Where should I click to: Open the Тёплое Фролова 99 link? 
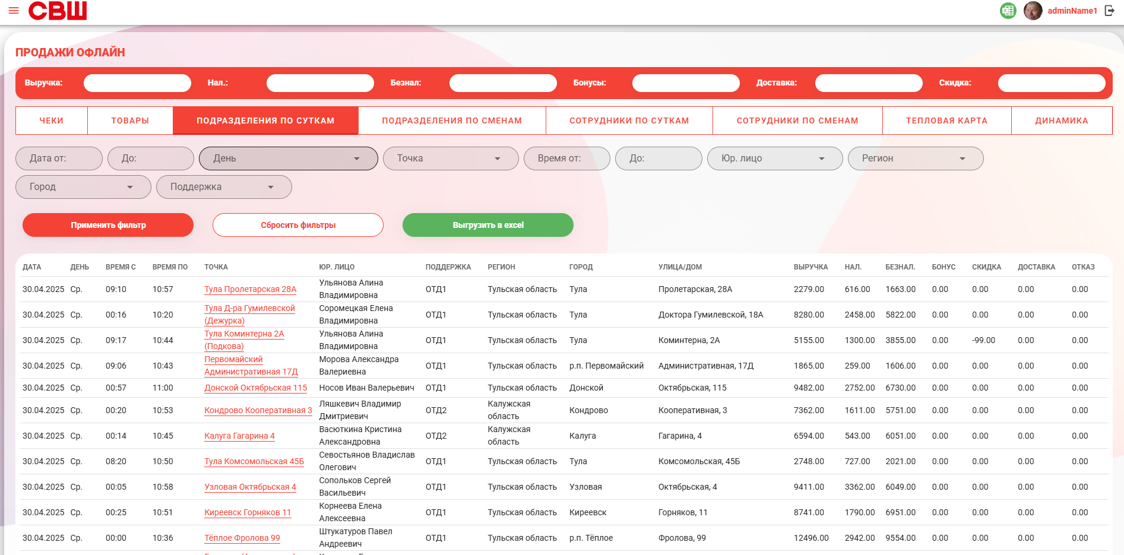pyautogui.click(x=242, y=538)
